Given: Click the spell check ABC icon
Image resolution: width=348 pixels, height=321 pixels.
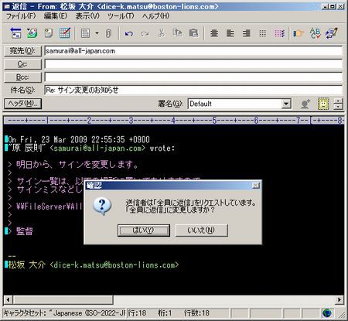Looking at the screenshot, I should [315, 33].
